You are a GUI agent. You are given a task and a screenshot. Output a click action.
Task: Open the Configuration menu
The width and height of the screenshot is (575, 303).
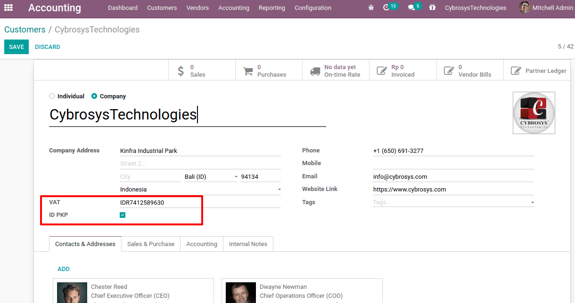313,8
